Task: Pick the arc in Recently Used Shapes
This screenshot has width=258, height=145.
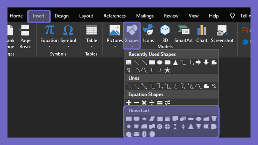Action: coord(137,70)
